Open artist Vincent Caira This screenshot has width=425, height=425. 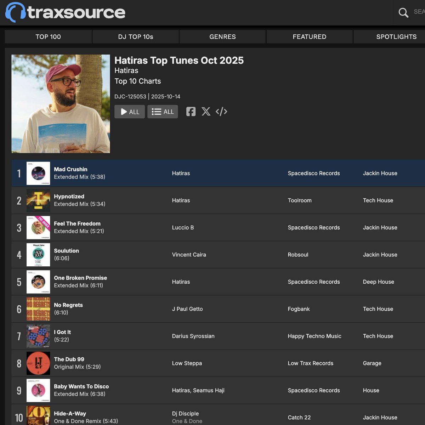189,255
